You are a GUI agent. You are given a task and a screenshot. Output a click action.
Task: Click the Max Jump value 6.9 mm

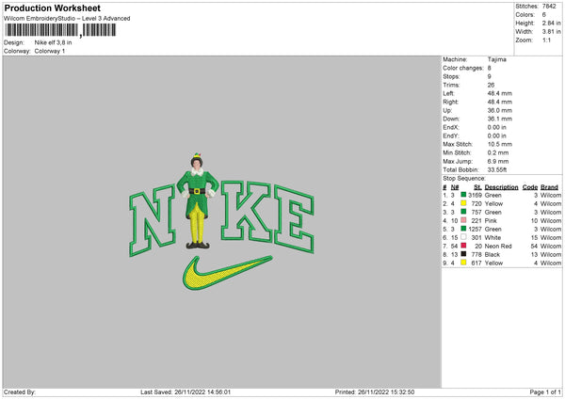coord(498,161)
